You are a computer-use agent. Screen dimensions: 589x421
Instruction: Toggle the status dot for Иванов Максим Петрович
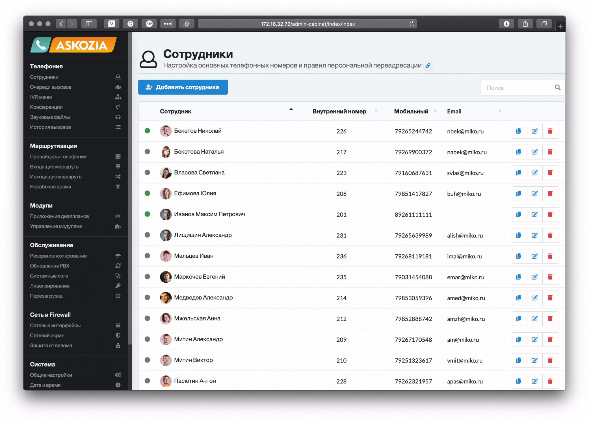click(147, 214)
